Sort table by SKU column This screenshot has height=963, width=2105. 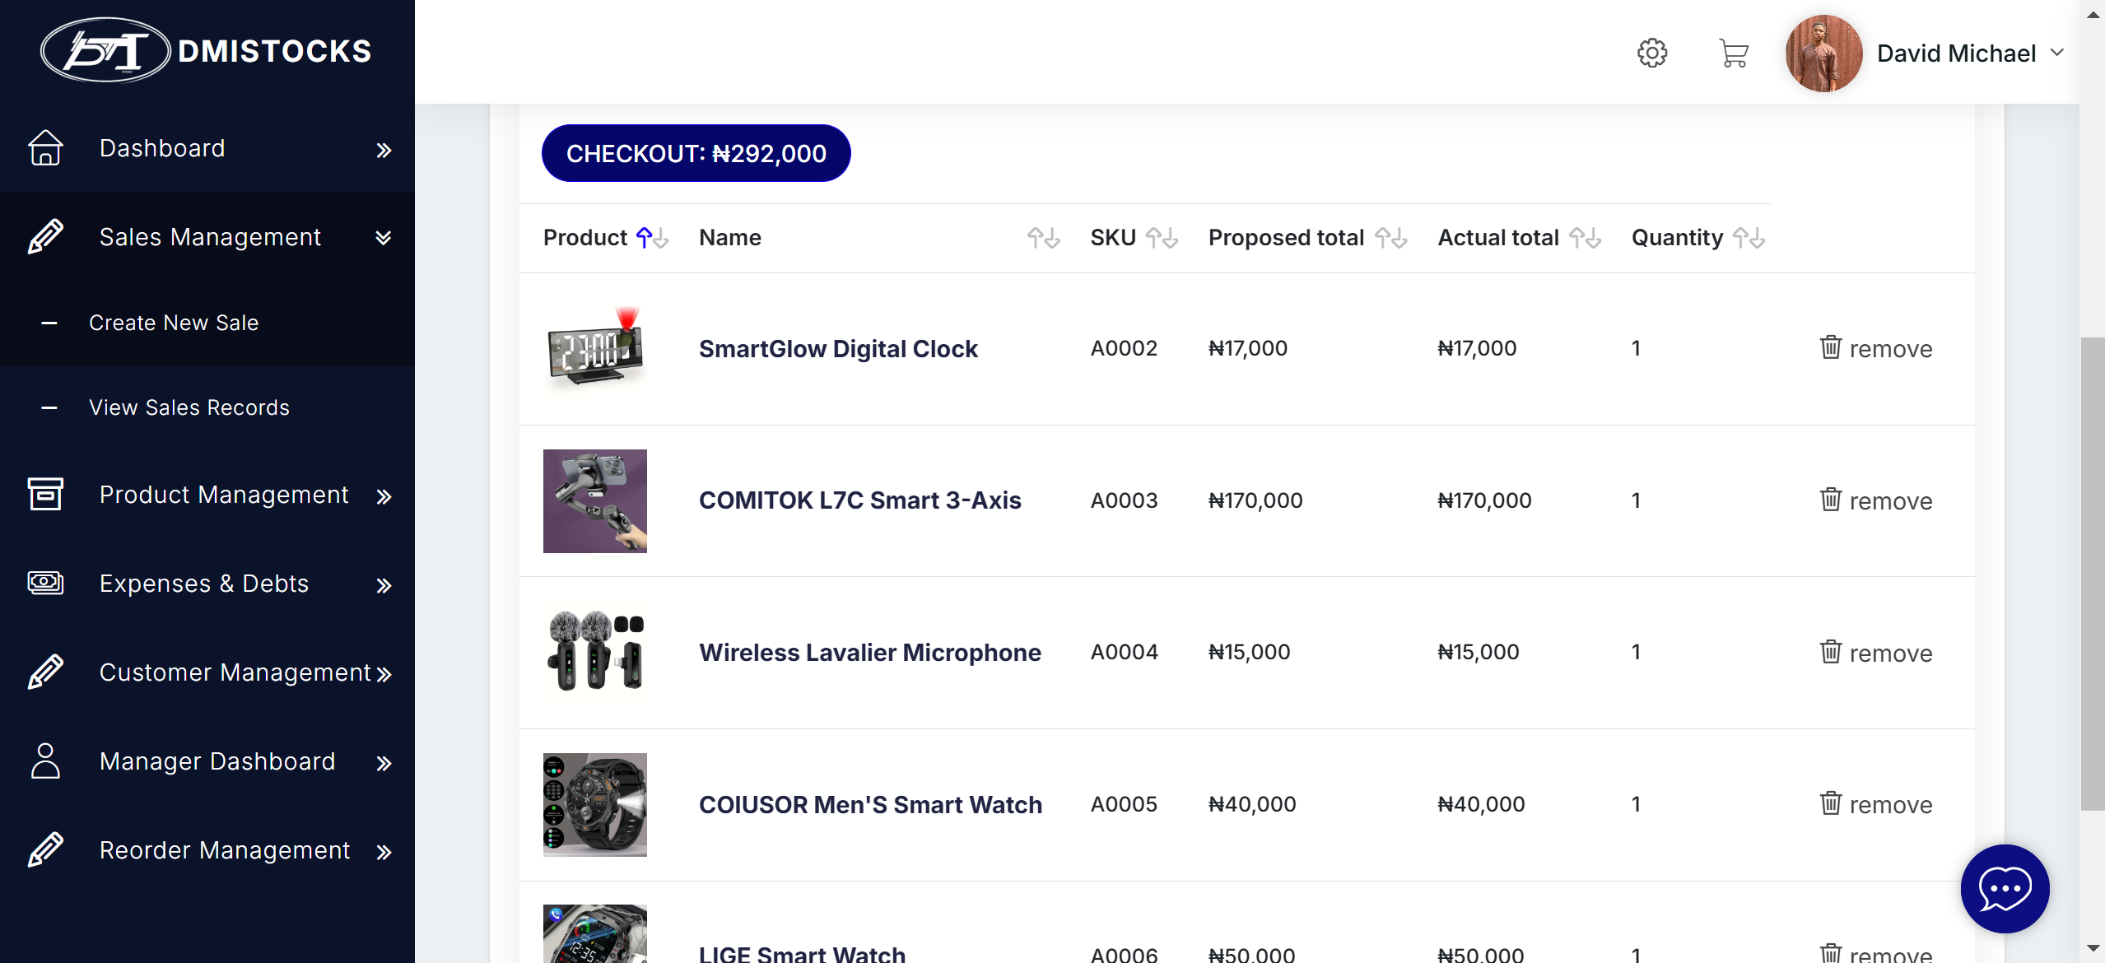[1162, 238]
